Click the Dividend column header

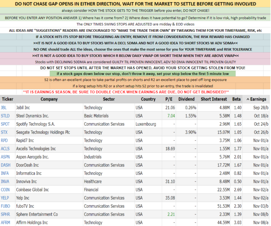[x=186, y=99]
